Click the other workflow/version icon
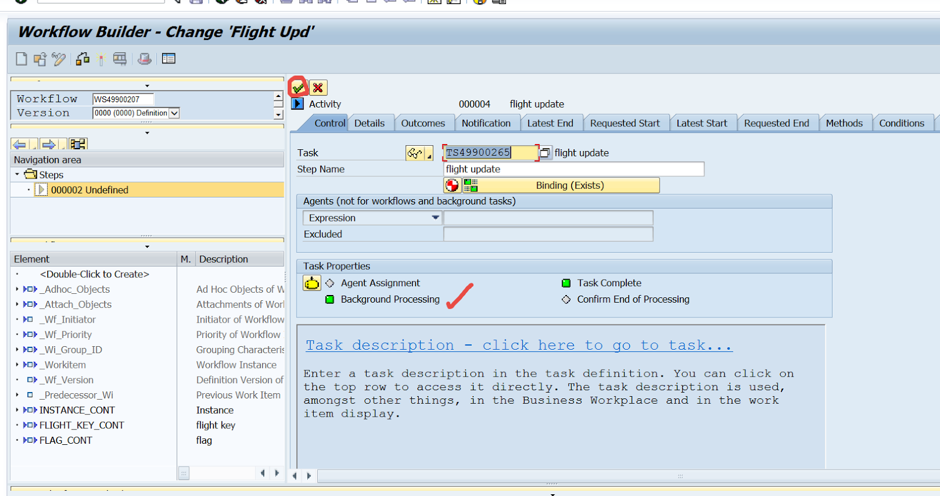Image resolution: width=940 pixels, height=496 pixels. pyautogui.click(x=40, y=59)
